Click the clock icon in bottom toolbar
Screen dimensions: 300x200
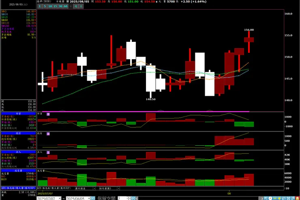point(270,198)
